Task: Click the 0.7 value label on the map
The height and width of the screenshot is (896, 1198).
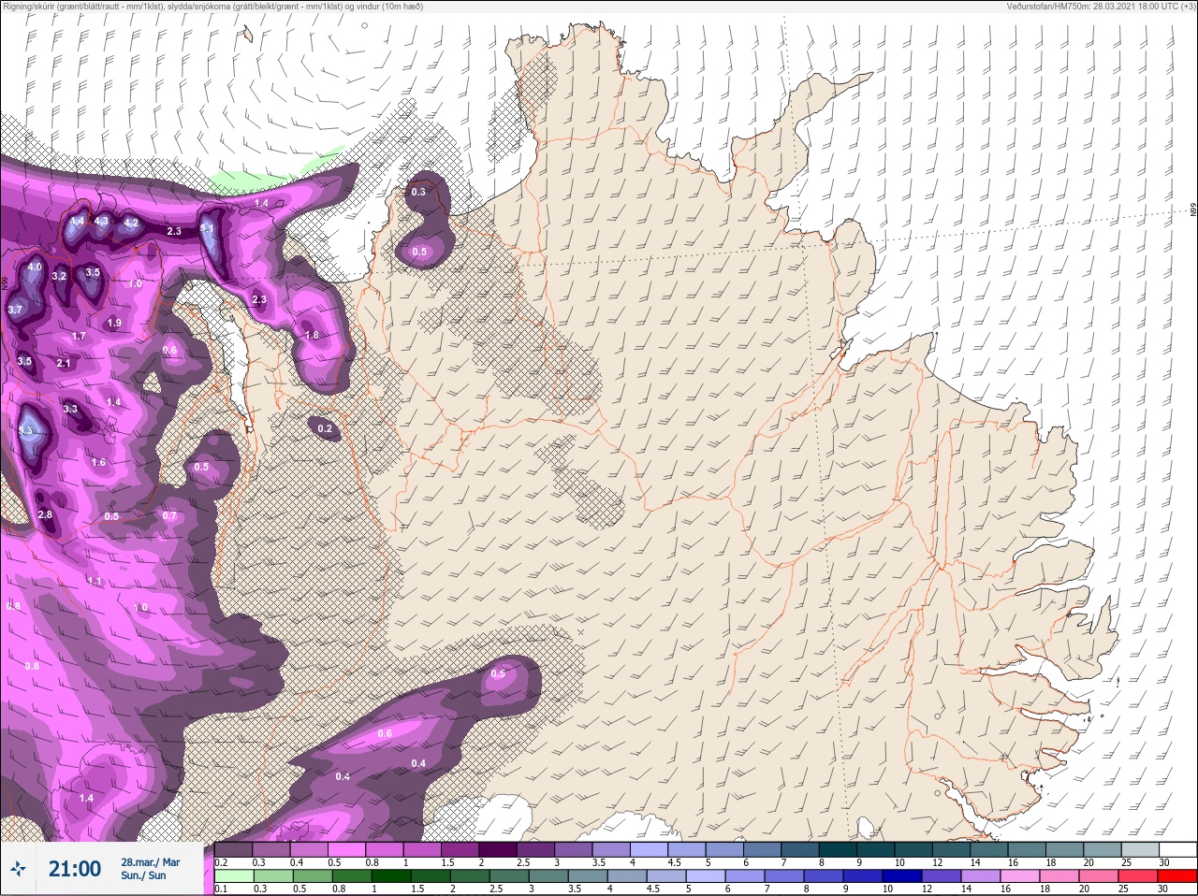Action: (169, 515)
